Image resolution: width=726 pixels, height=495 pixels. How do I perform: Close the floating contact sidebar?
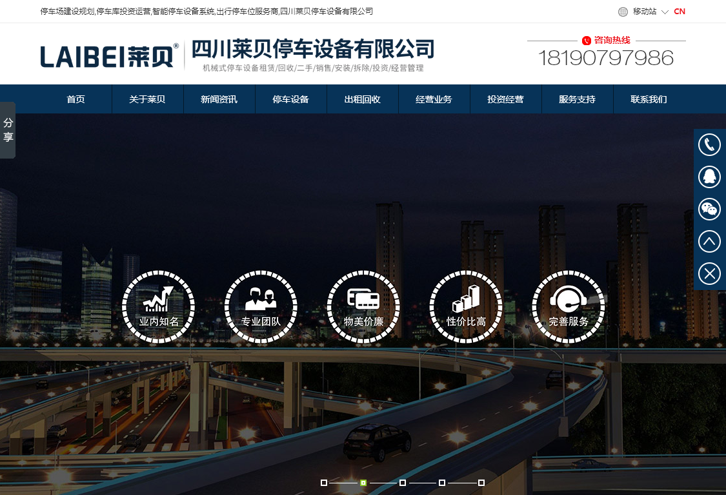coord(709,273)
